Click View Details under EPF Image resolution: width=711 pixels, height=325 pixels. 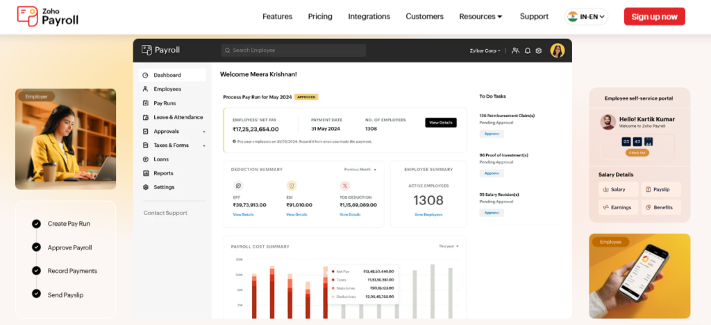(x=244, y=215)
